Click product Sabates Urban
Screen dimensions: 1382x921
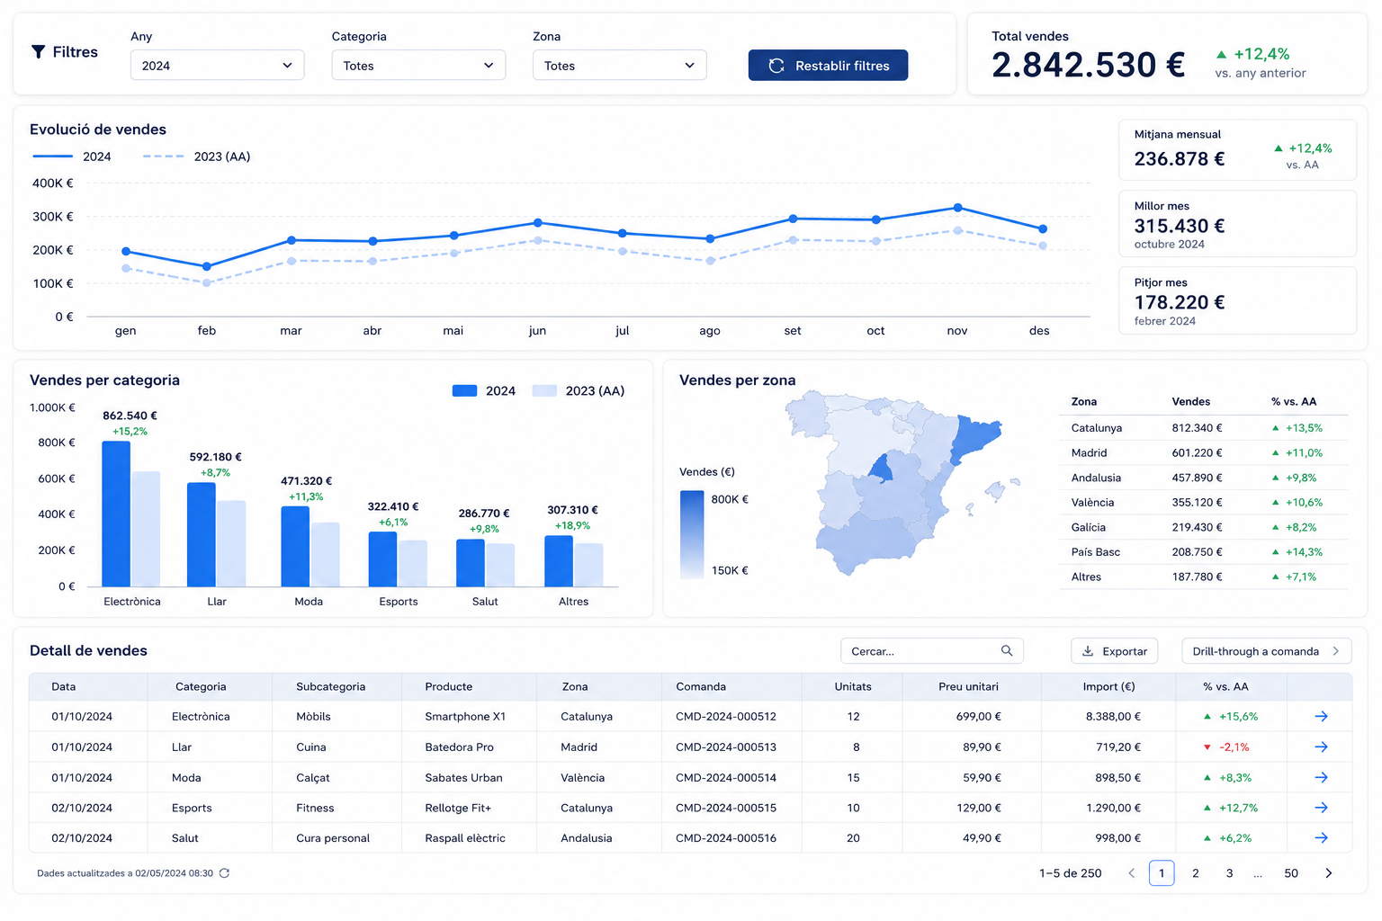[463, 778]
